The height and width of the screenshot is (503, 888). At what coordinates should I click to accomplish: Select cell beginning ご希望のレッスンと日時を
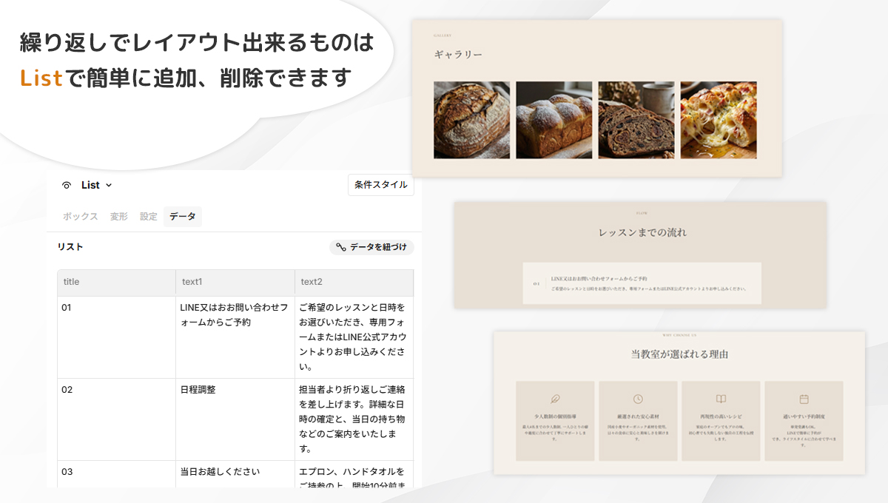pos(354,337)
